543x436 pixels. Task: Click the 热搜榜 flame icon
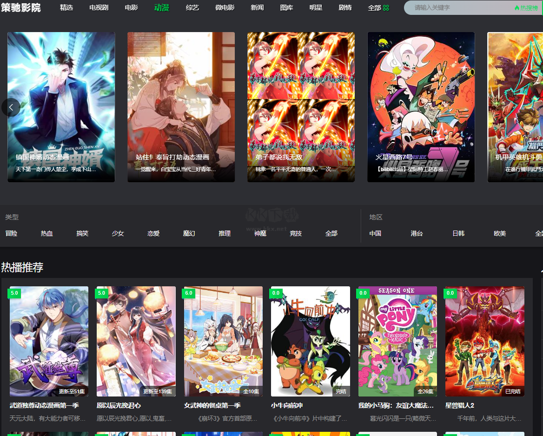pyautogui.click(x=517, y=7)
